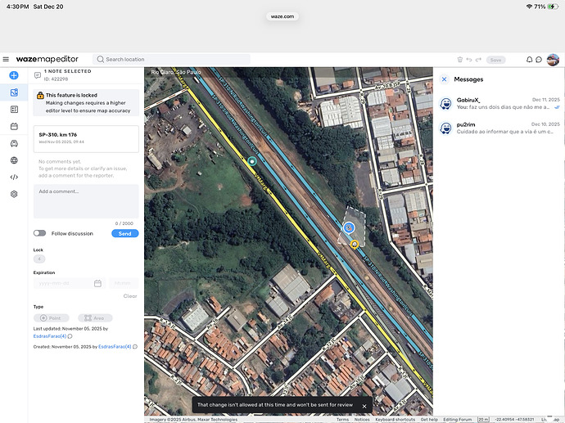This screenshot has width=565, height=423.
Task: Open the user profile avatar menu
Action: click(553, 60)
